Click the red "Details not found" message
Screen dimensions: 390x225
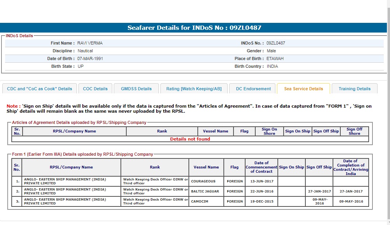[x=190, y=139]
